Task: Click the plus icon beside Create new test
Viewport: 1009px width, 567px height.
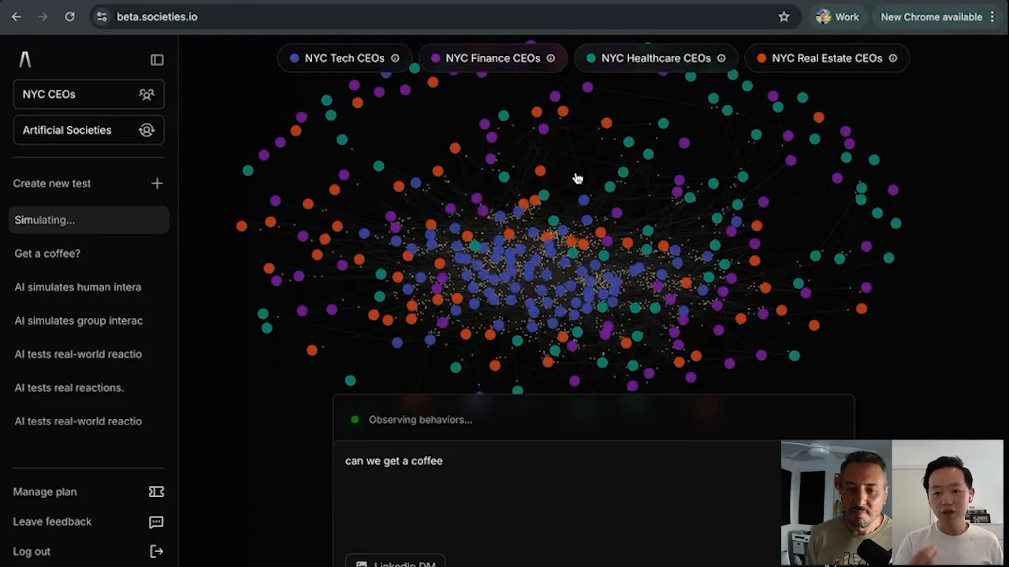Action: 157,183
